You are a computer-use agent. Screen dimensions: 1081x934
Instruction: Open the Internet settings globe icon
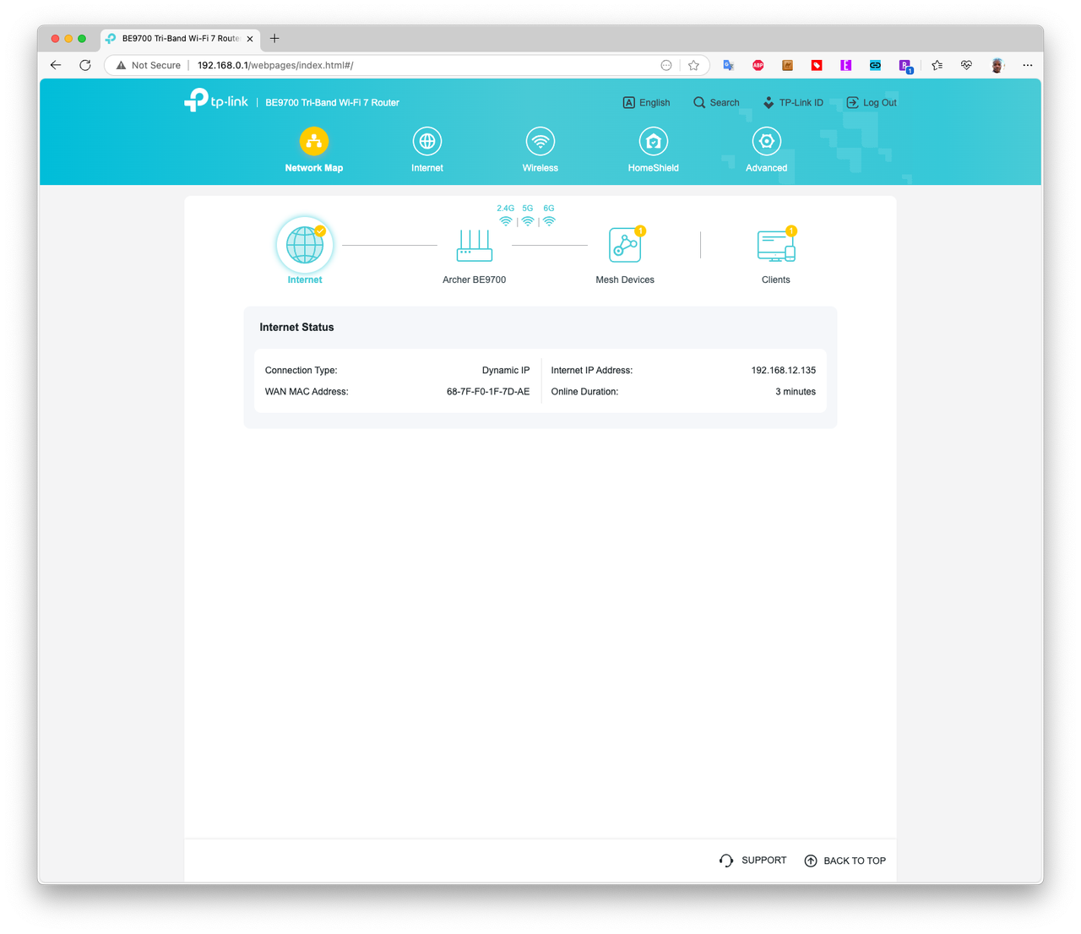point(427,141)
